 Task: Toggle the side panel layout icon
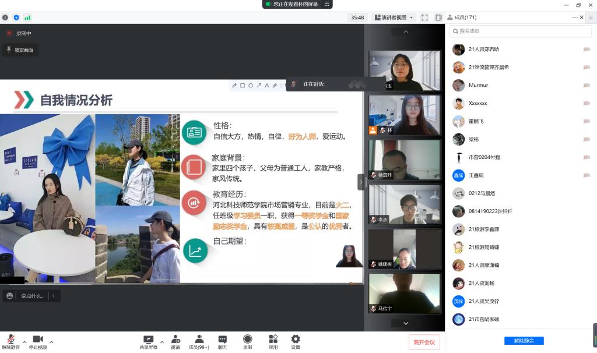[x=438, y=17]
